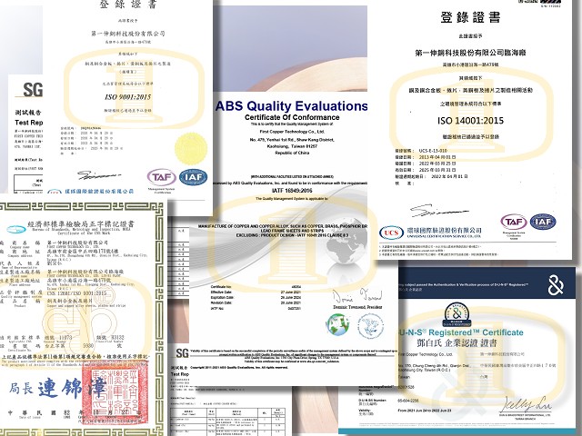Click "第一伸銅科技股份有限公司臨海廠" company name
The image size is (582, 436).
tap(470, 53)
